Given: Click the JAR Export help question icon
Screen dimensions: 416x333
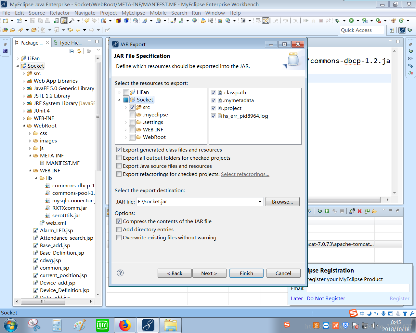Looking at the screenshot, I should 120,273.
